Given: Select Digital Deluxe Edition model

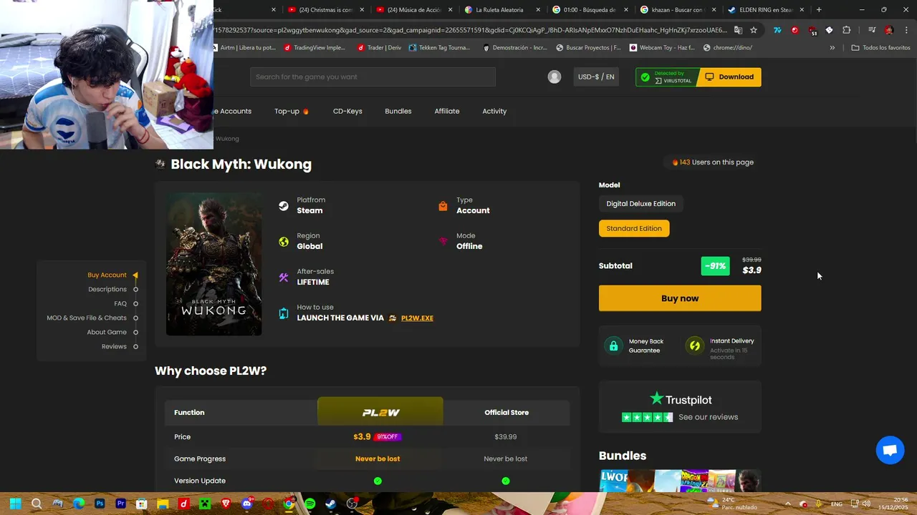Looking at the screenshot, I should coord(640,204).
